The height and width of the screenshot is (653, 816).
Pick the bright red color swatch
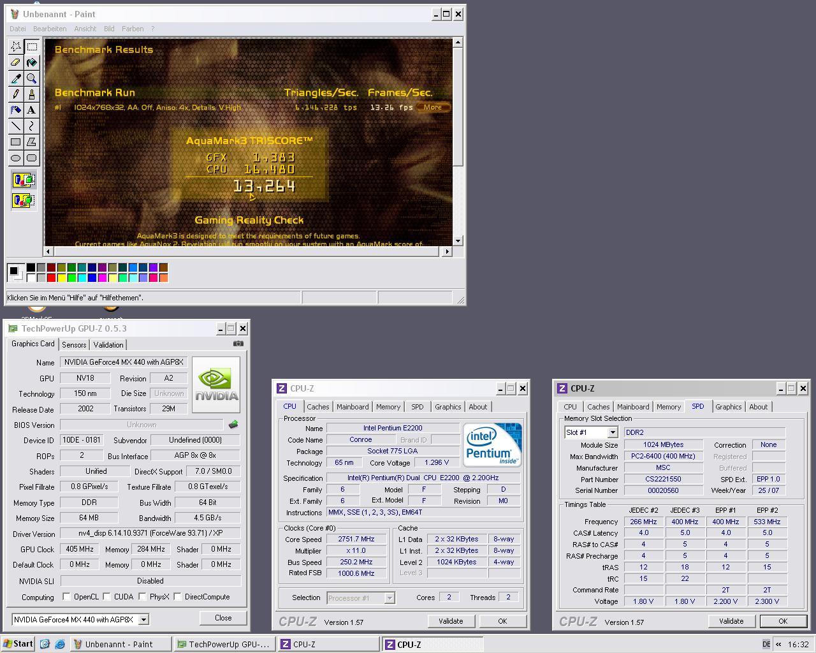point(51,278)
